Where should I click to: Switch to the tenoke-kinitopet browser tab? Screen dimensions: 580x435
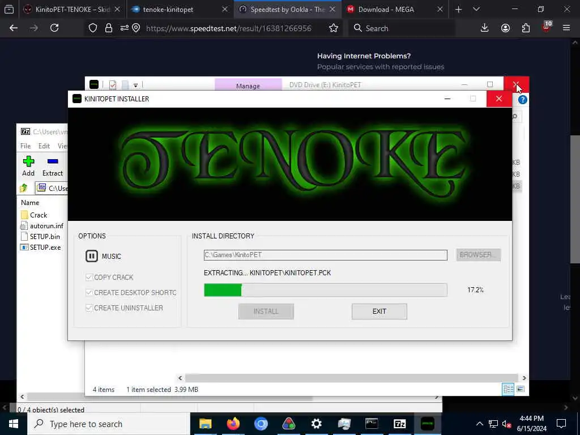pyautogui.click(x=180, y=9)
